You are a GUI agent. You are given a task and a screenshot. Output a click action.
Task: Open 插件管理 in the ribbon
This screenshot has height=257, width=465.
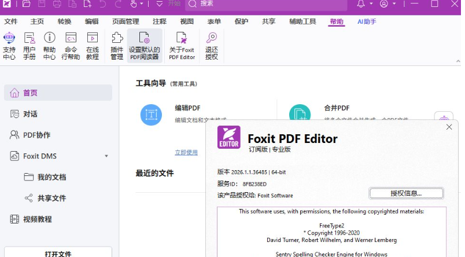click(x=117, y=46)
